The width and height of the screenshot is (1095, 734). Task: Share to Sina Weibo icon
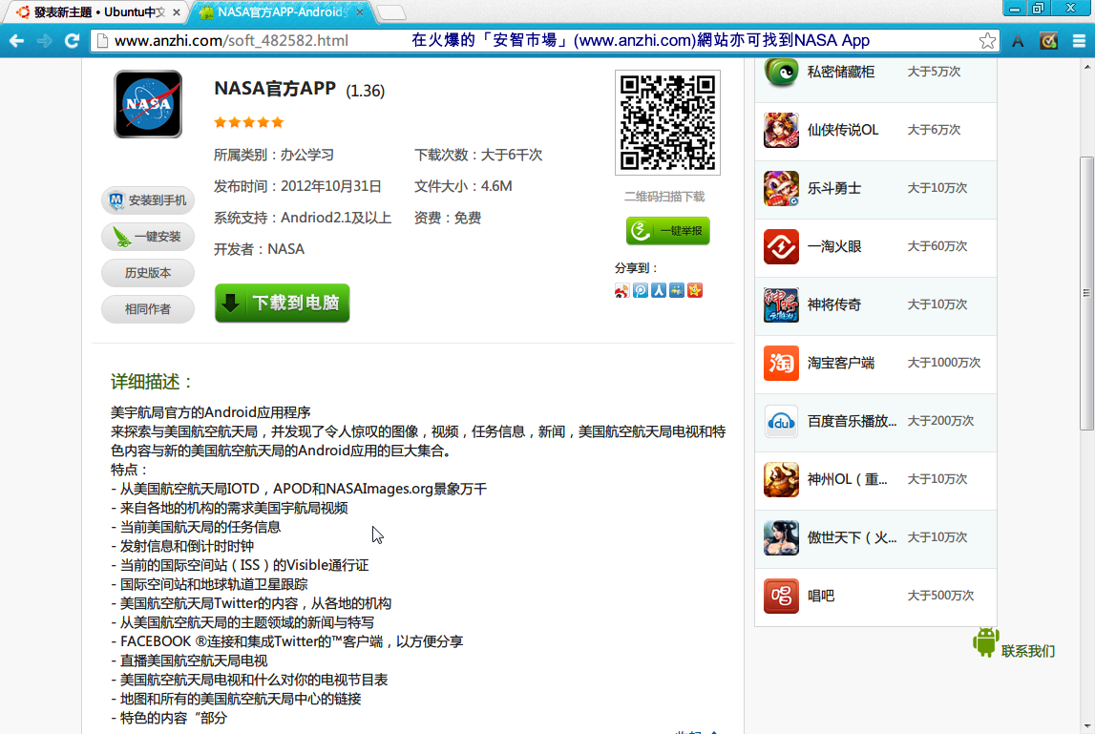621,290
